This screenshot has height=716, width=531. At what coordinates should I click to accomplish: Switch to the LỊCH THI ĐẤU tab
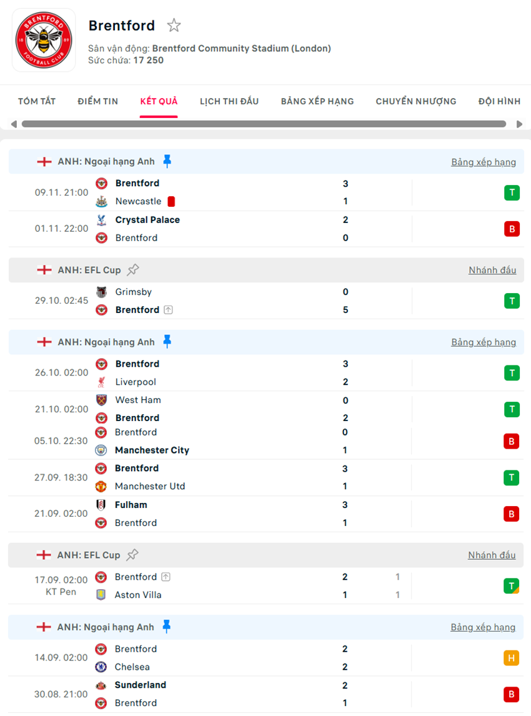click(x=229, y=101)
